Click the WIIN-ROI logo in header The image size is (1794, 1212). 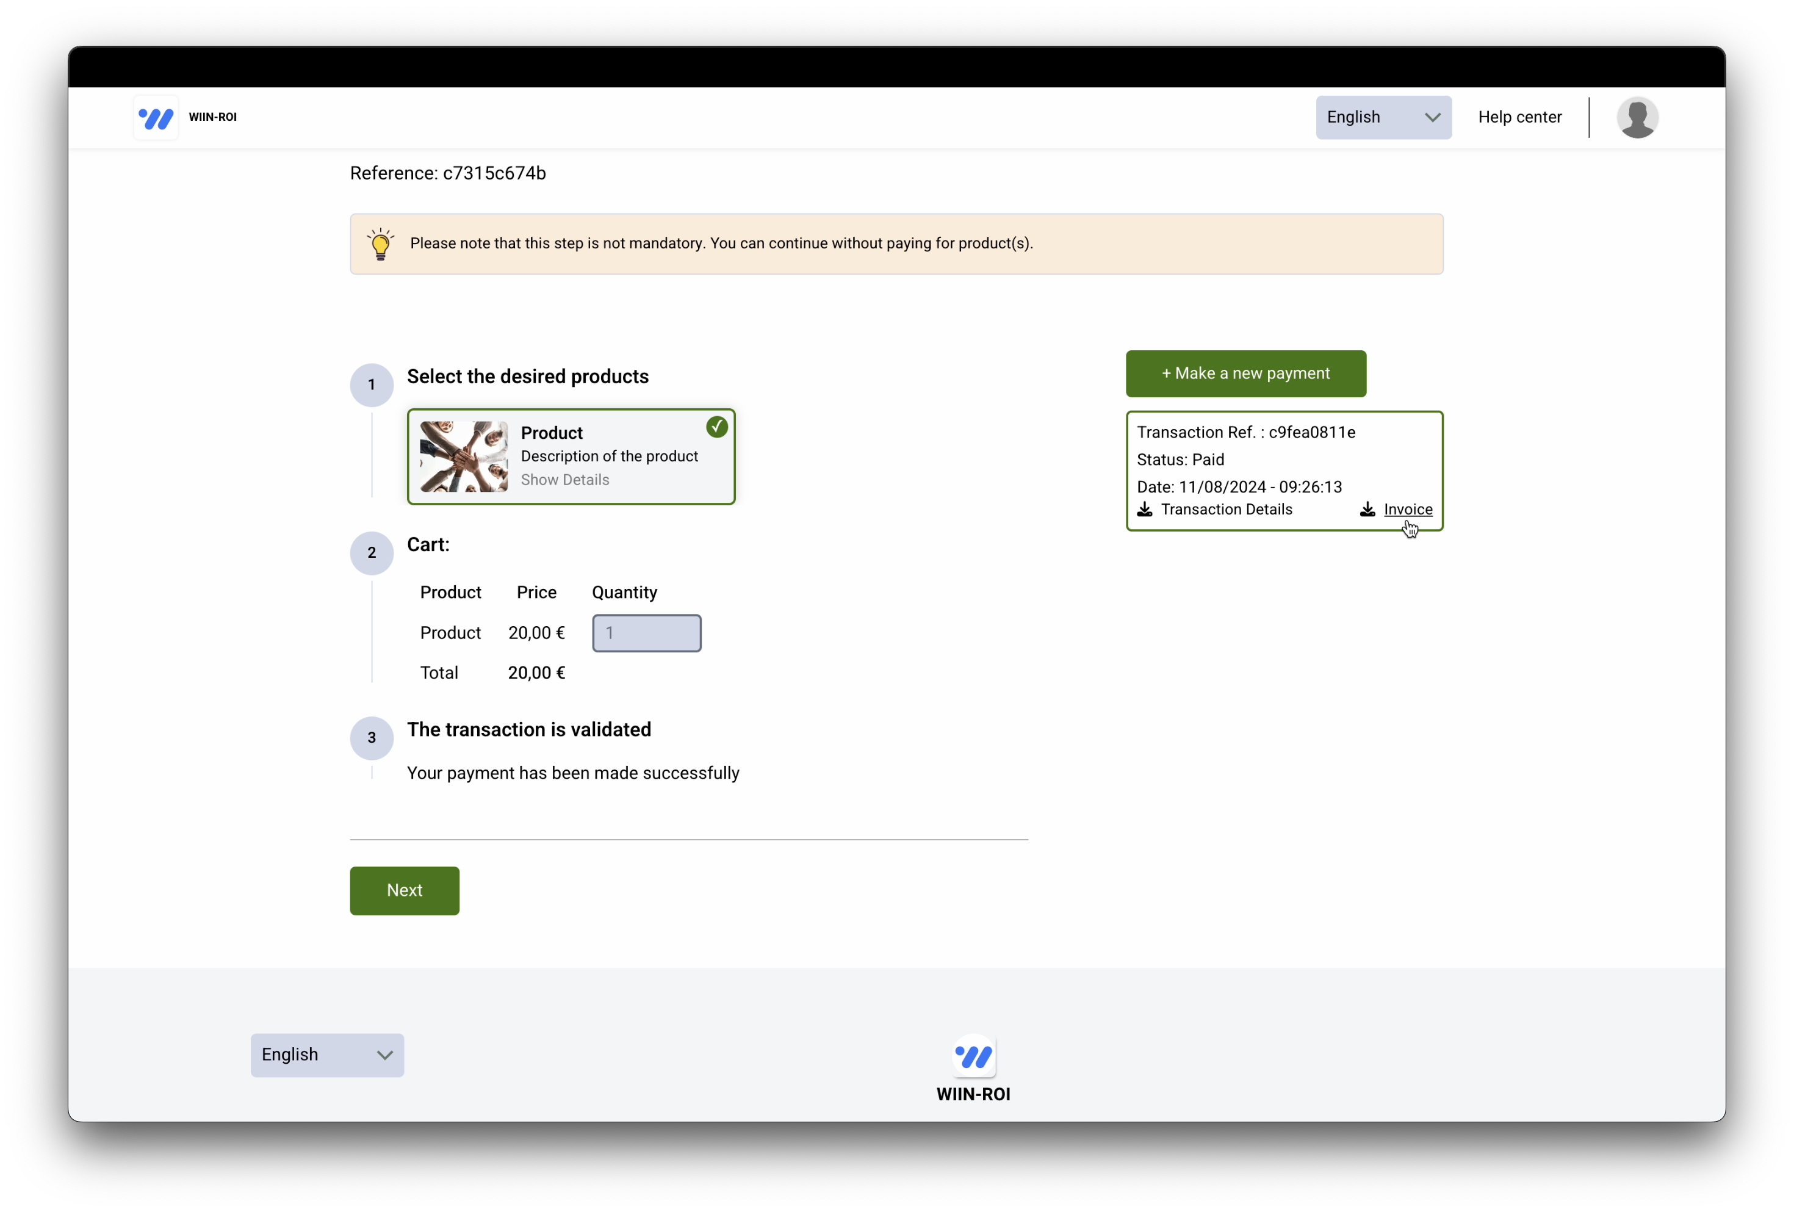point(156,118)
